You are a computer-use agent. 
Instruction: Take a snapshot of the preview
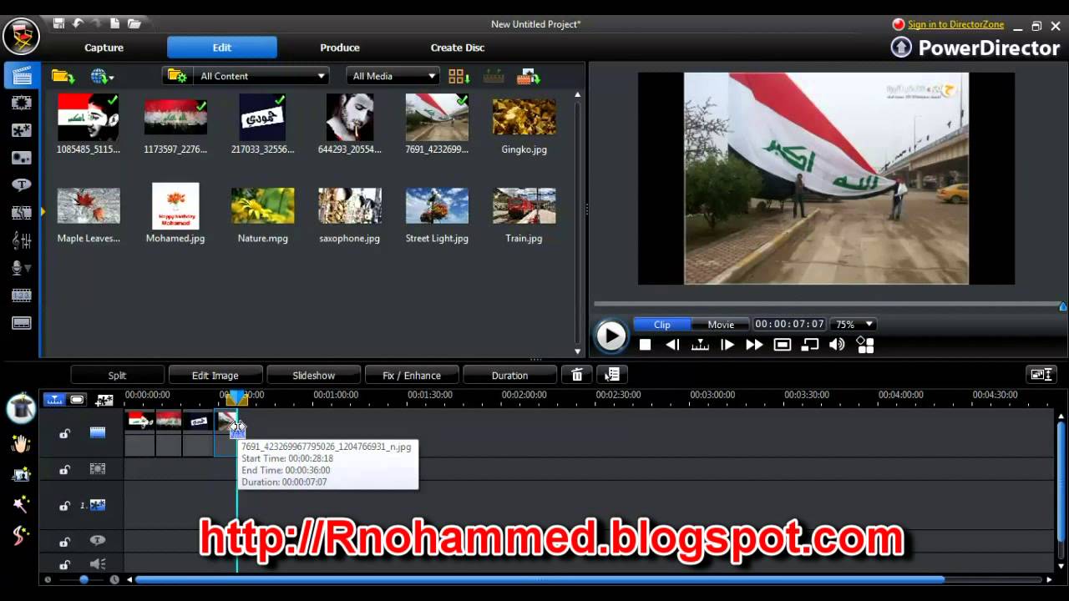[x=782, y=345]
